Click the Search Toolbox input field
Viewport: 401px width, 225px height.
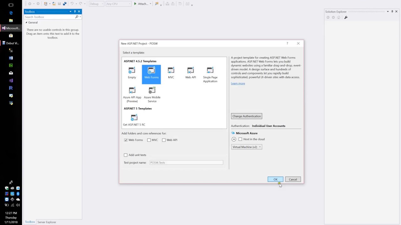(x=49, y=17)
